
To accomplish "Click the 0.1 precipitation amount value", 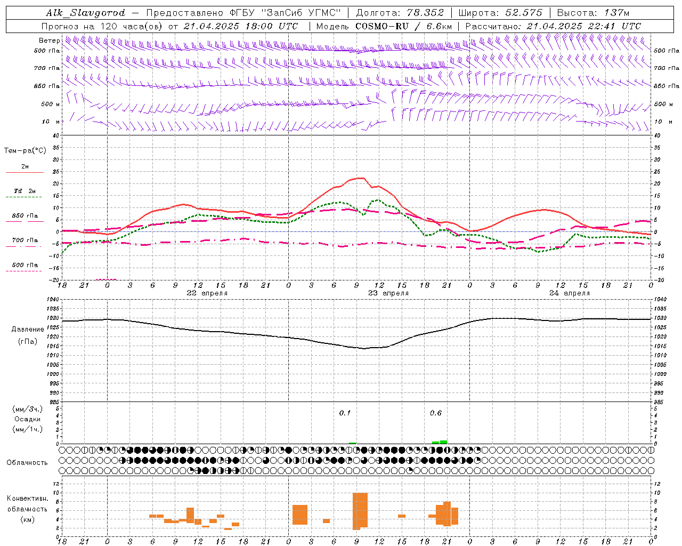I will 345,413.
